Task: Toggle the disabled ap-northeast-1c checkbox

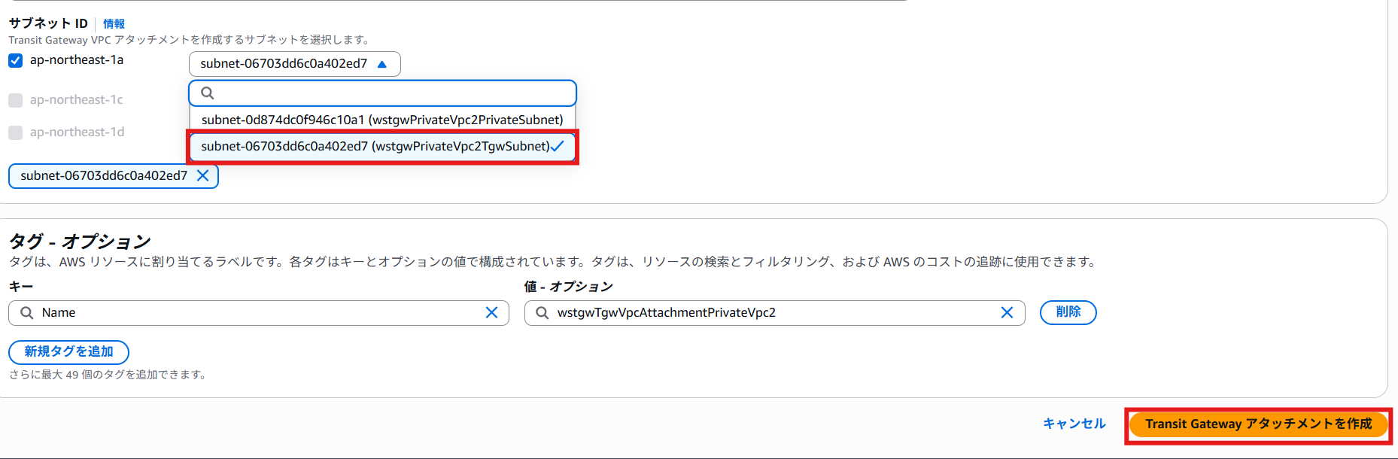Action: (15, 100)
